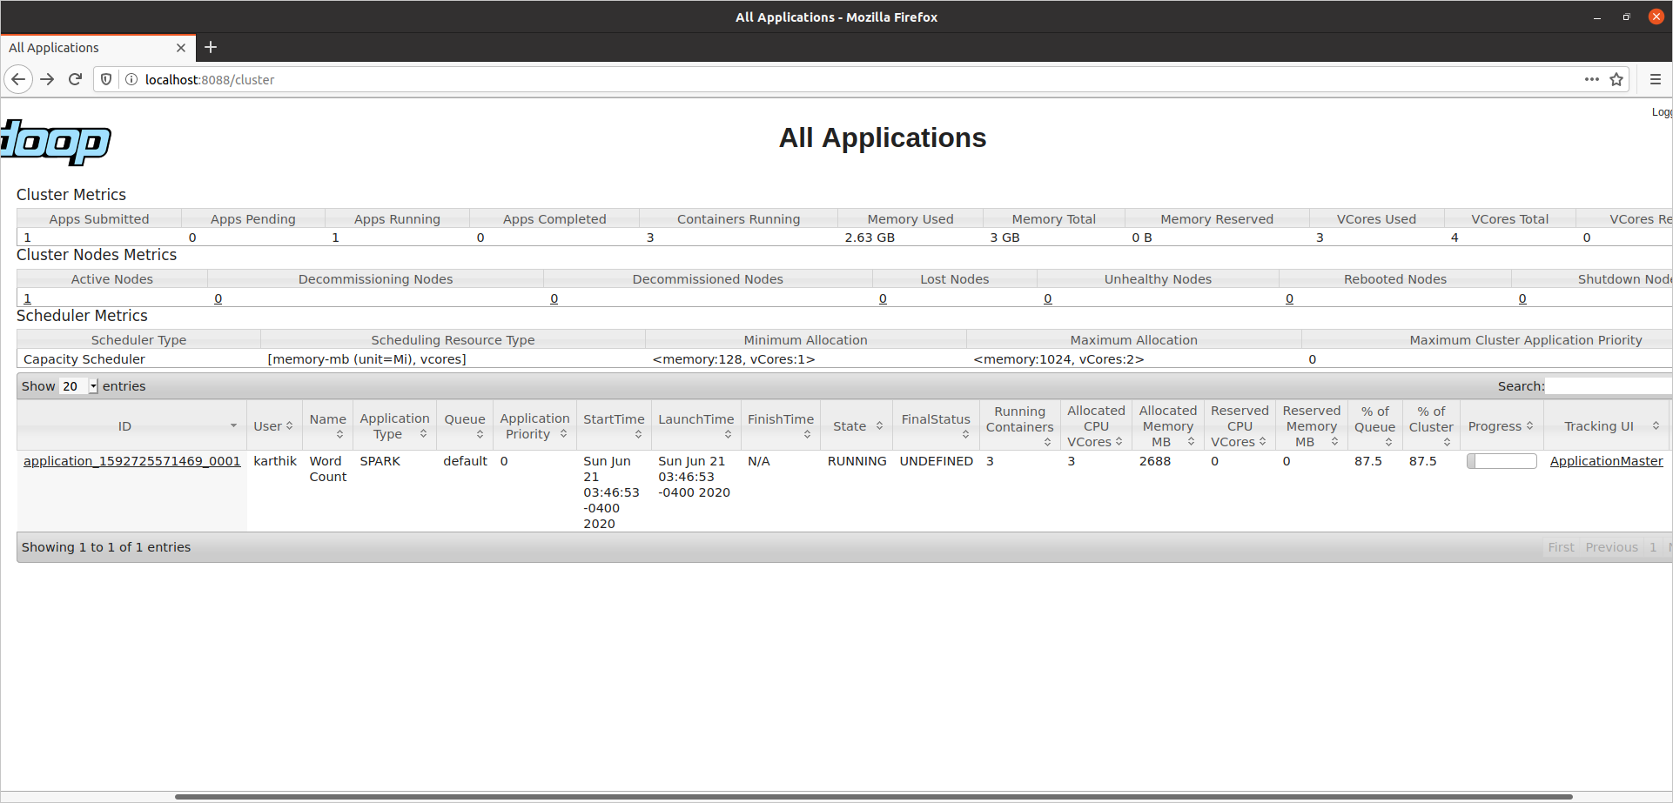
Task: View site information icon in address bar
Action: [131, 79]
